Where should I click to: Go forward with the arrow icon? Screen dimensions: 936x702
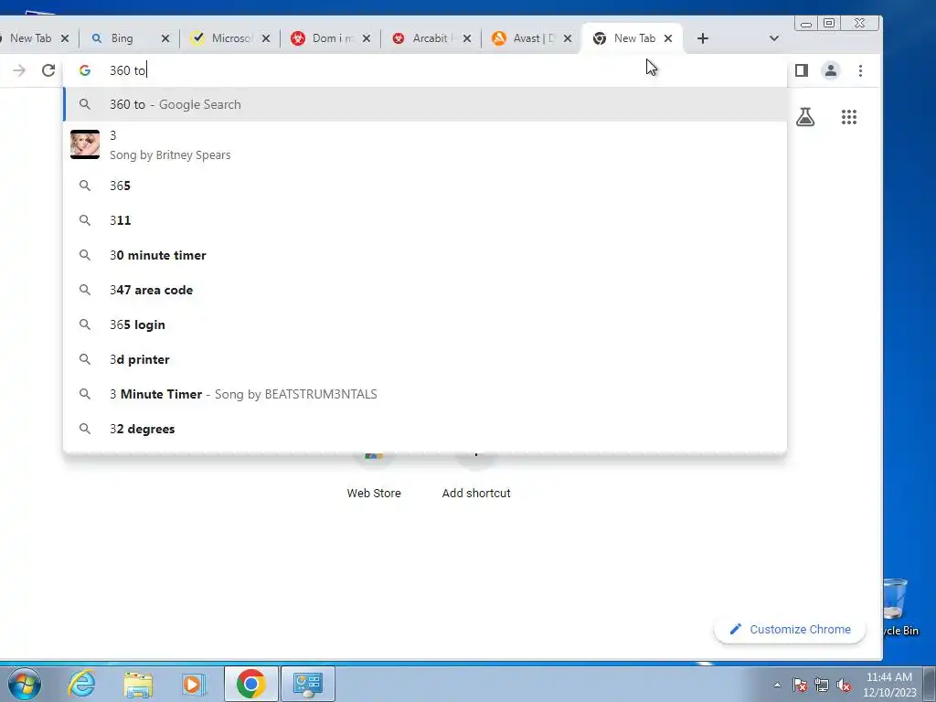click(x=19, y=70)
